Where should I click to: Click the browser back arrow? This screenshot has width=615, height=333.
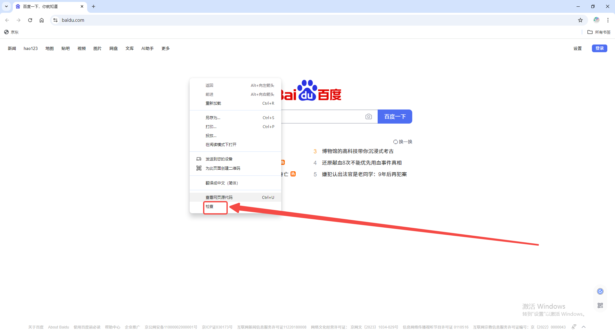coord(7,20)
